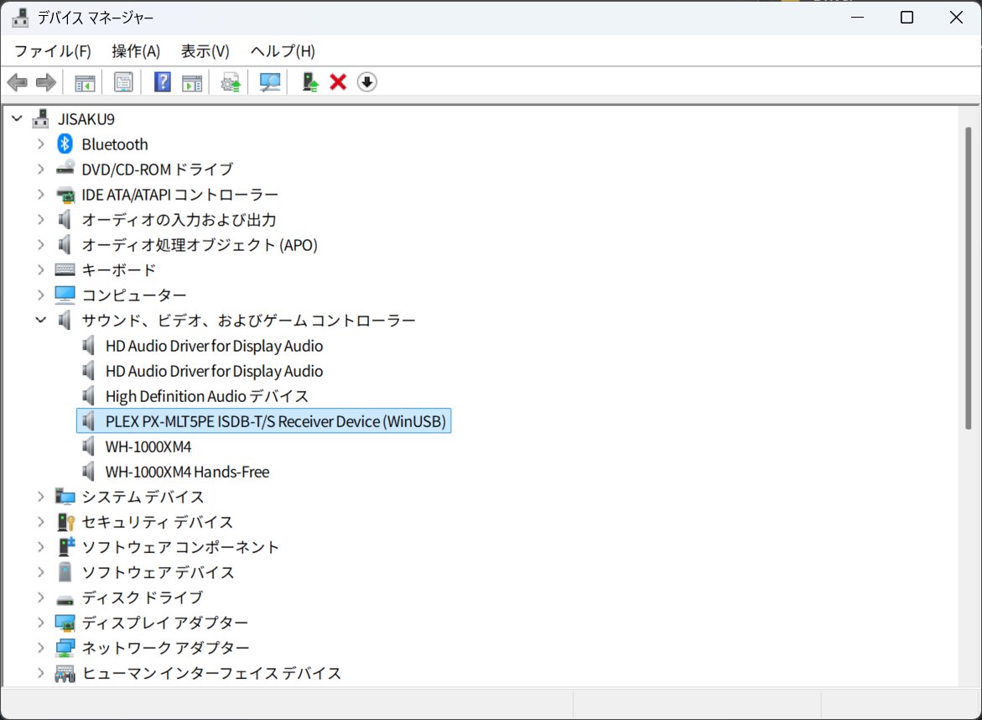
Task: Open the 表示(V) menu
Action: point(205,50)
